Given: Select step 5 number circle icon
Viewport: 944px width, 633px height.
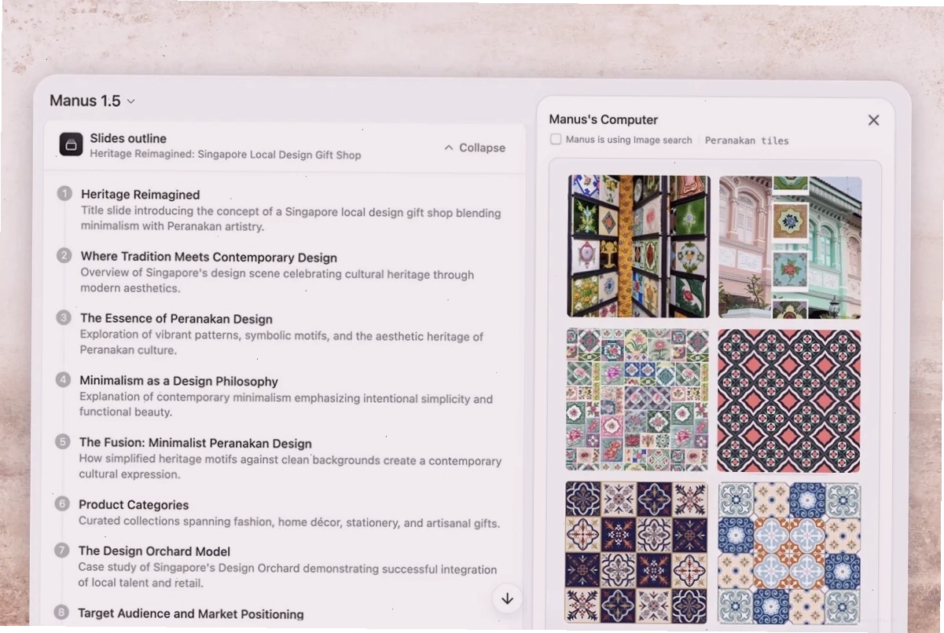Looking at the screenshot, I should pos(63,442).
